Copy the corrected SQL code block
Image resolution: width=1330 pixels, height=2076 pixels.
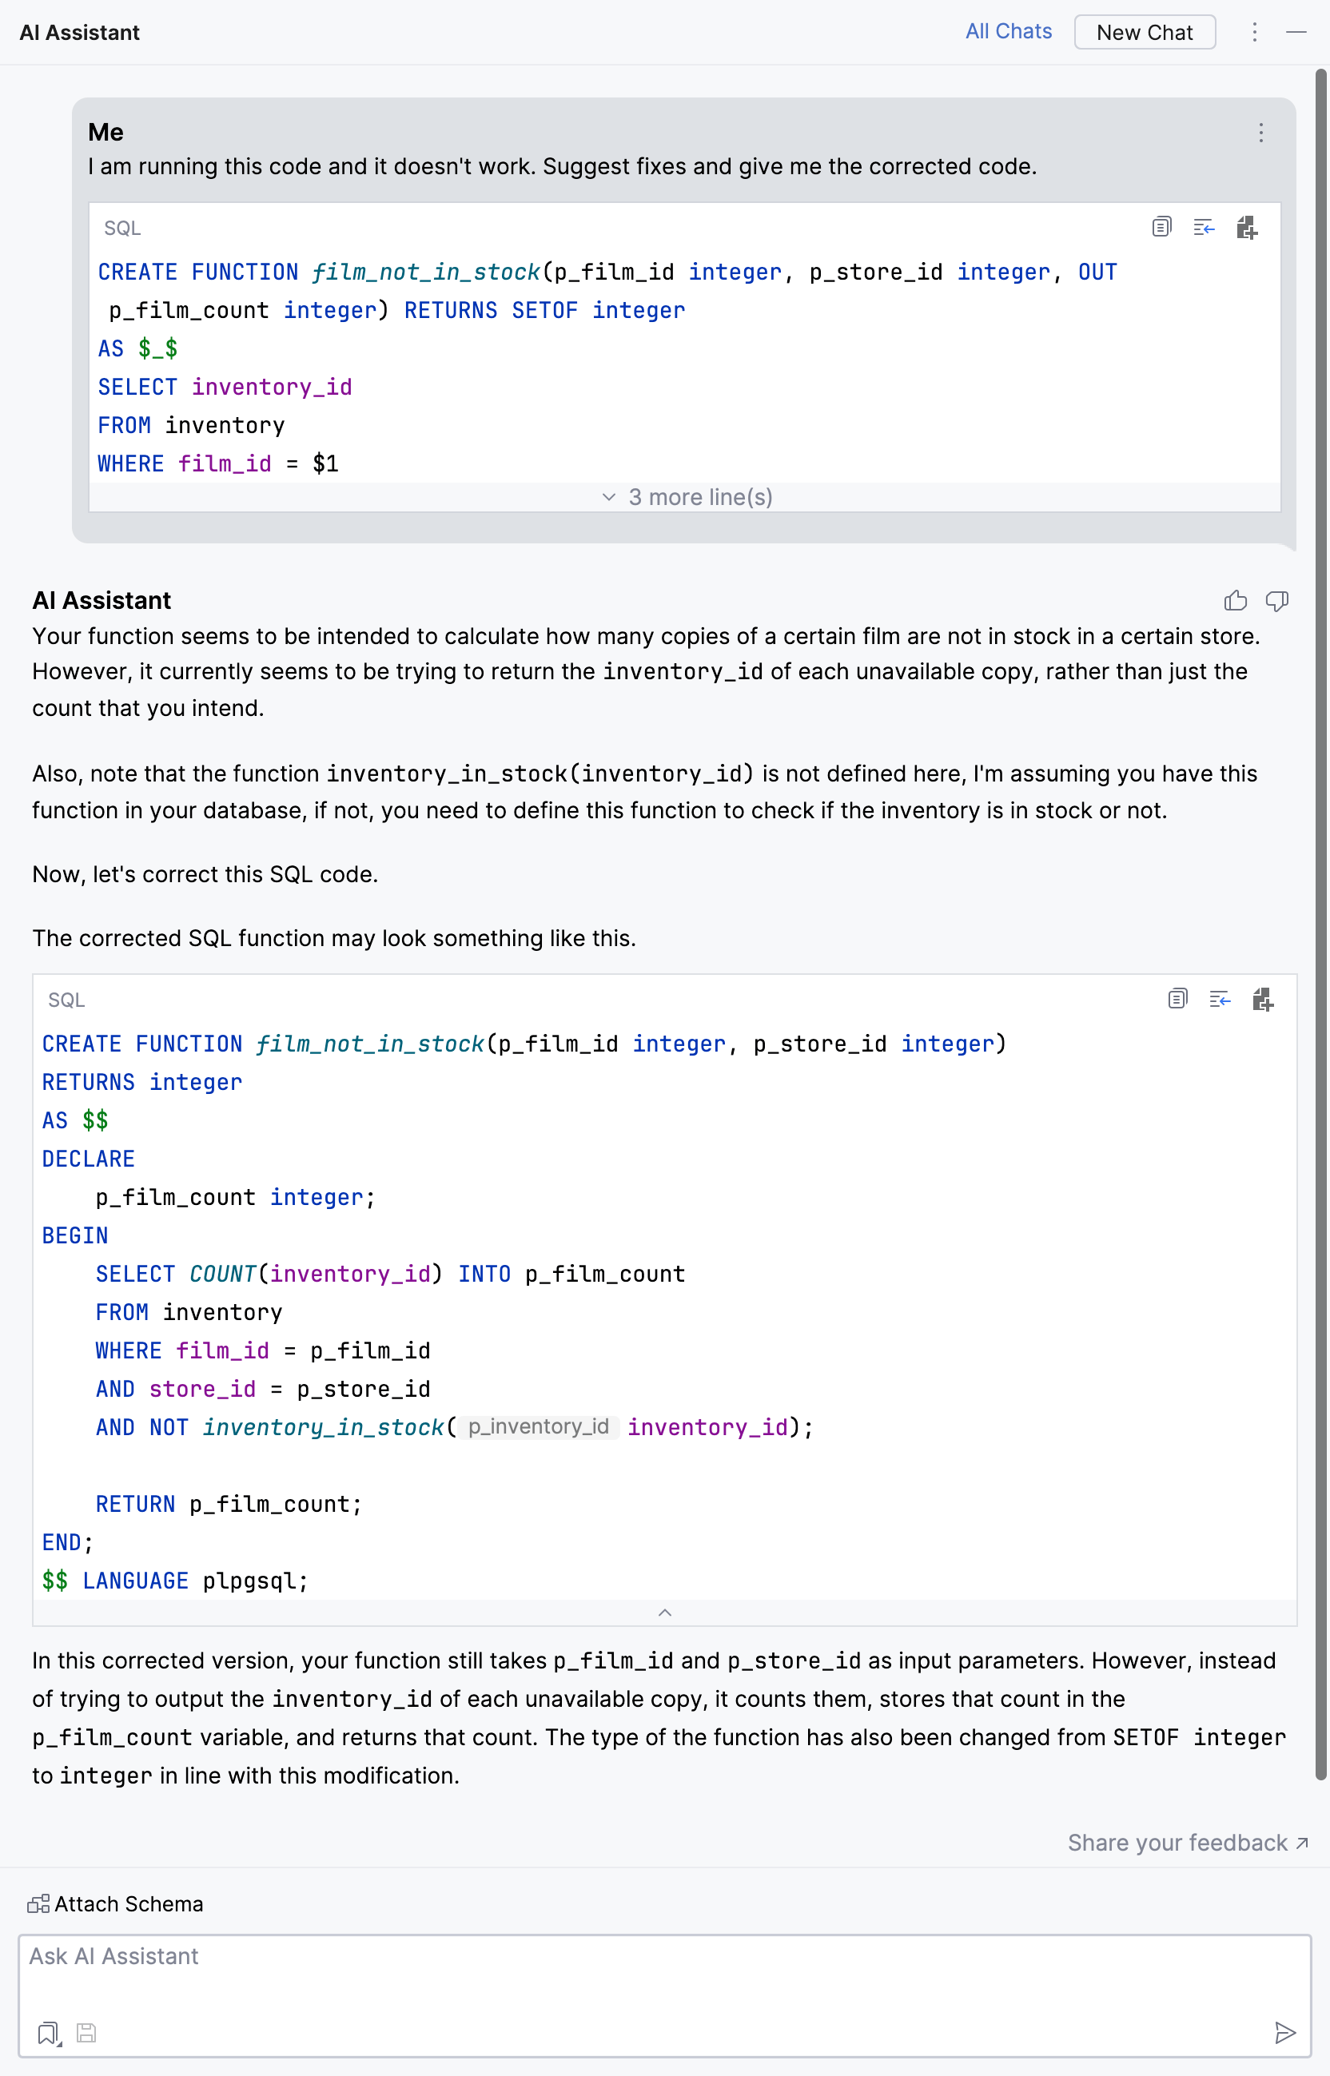click(x=1177, y=999)
